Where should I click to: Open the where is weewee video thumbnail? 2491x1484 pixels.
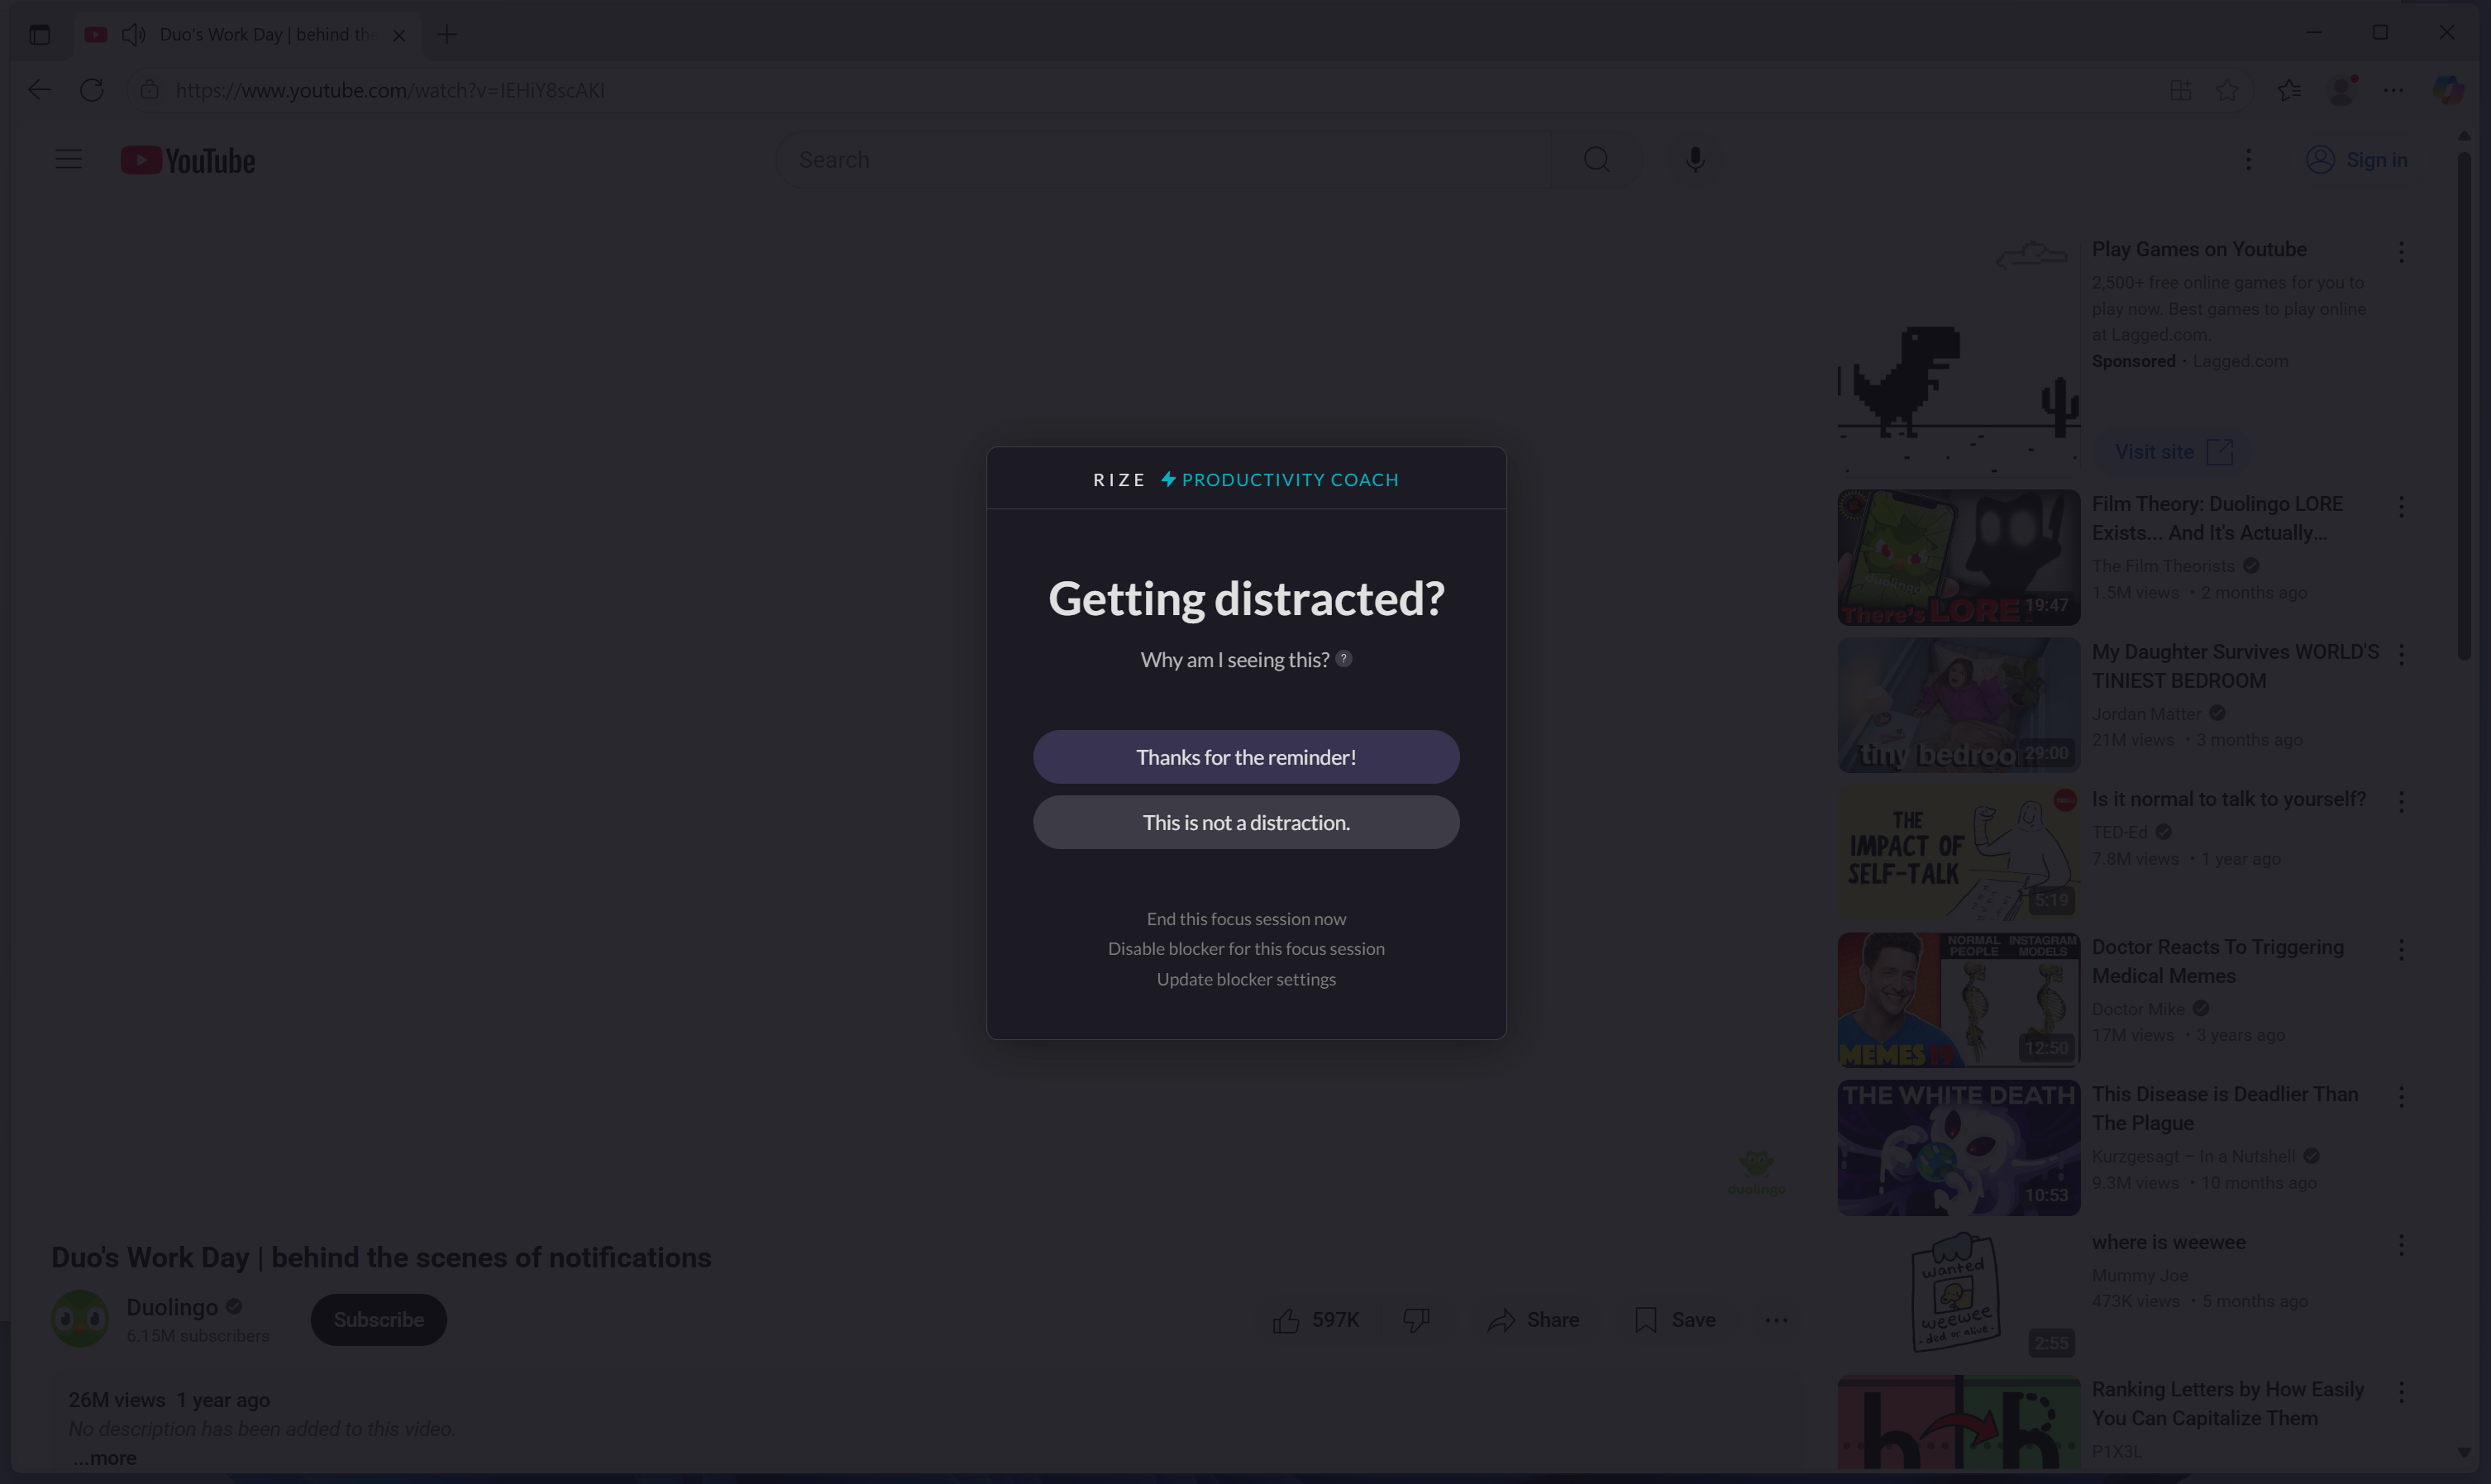coord(1957,1291)
